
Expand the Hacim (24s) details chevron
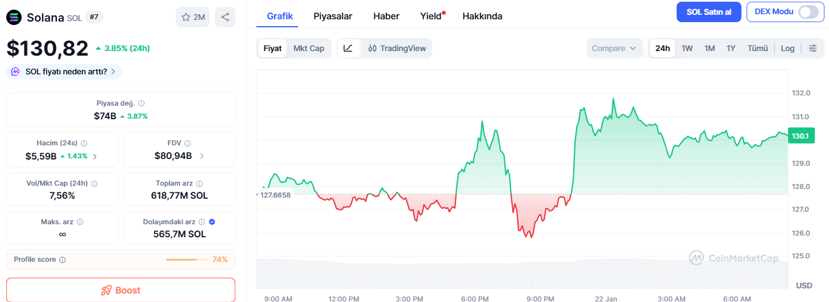tap(94, 156)
